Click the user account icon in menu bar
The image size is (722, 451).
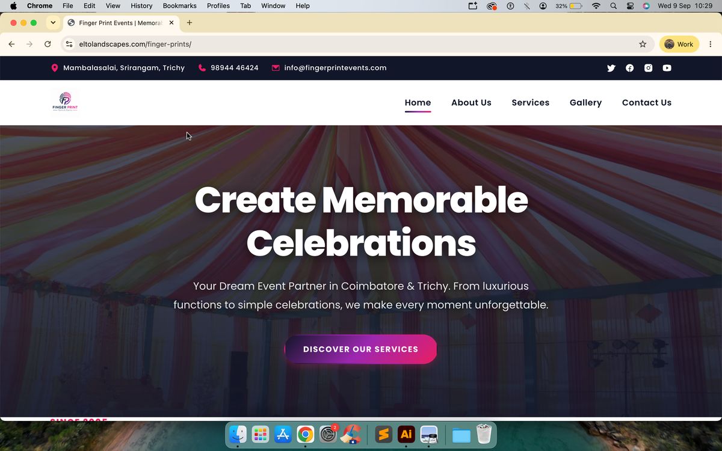[x=543, y=6]
